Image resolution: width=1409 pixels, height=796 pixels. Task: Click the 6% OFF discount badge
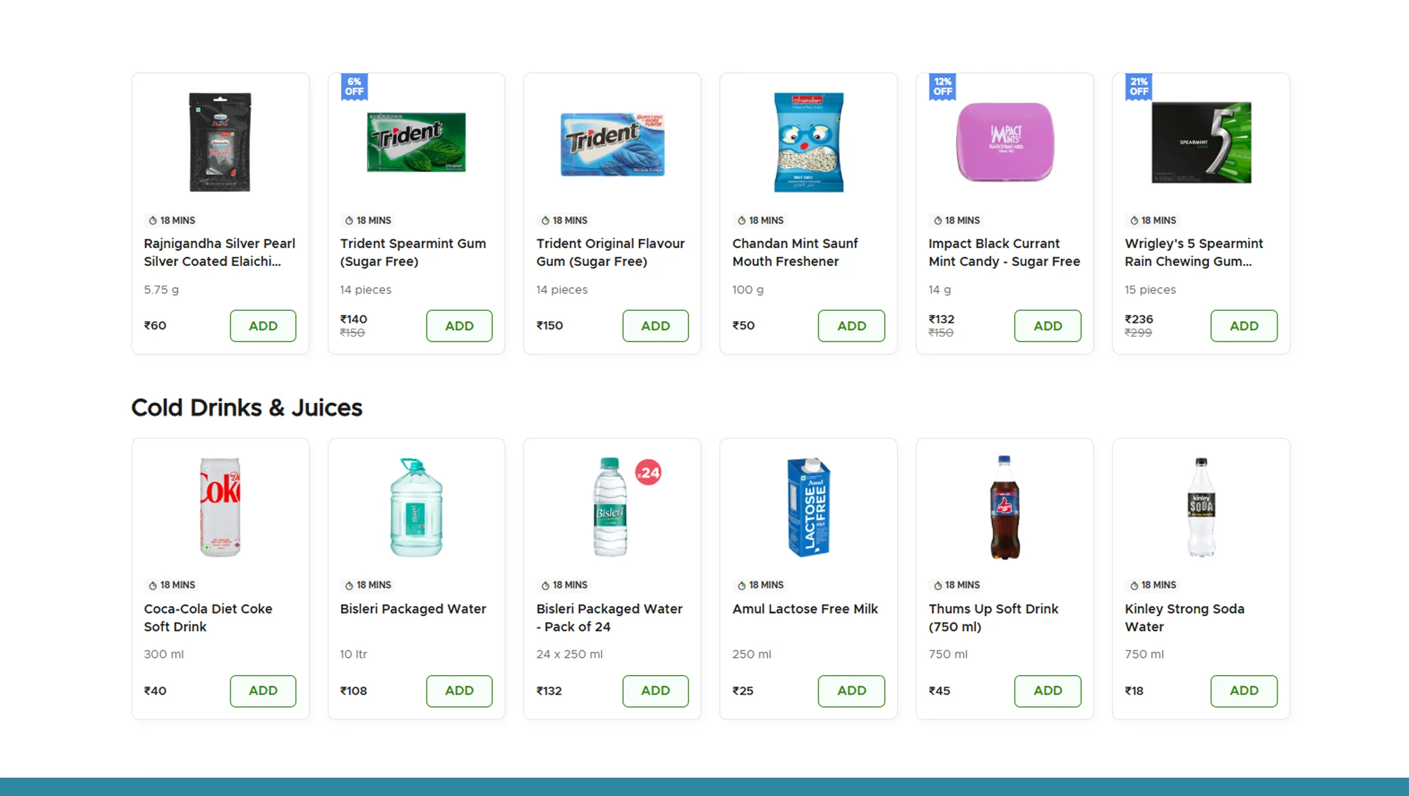(354, 87)
